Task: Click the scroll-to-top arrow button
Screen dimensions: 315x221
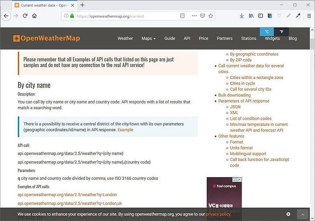Action: 303,214
